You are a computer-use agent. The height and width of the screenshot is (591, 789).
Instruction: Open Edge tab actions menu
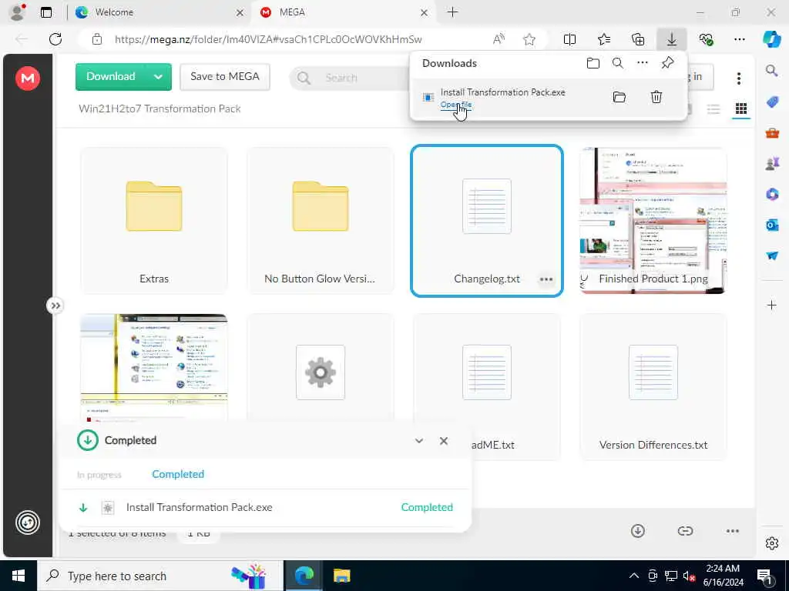point(46,12)
